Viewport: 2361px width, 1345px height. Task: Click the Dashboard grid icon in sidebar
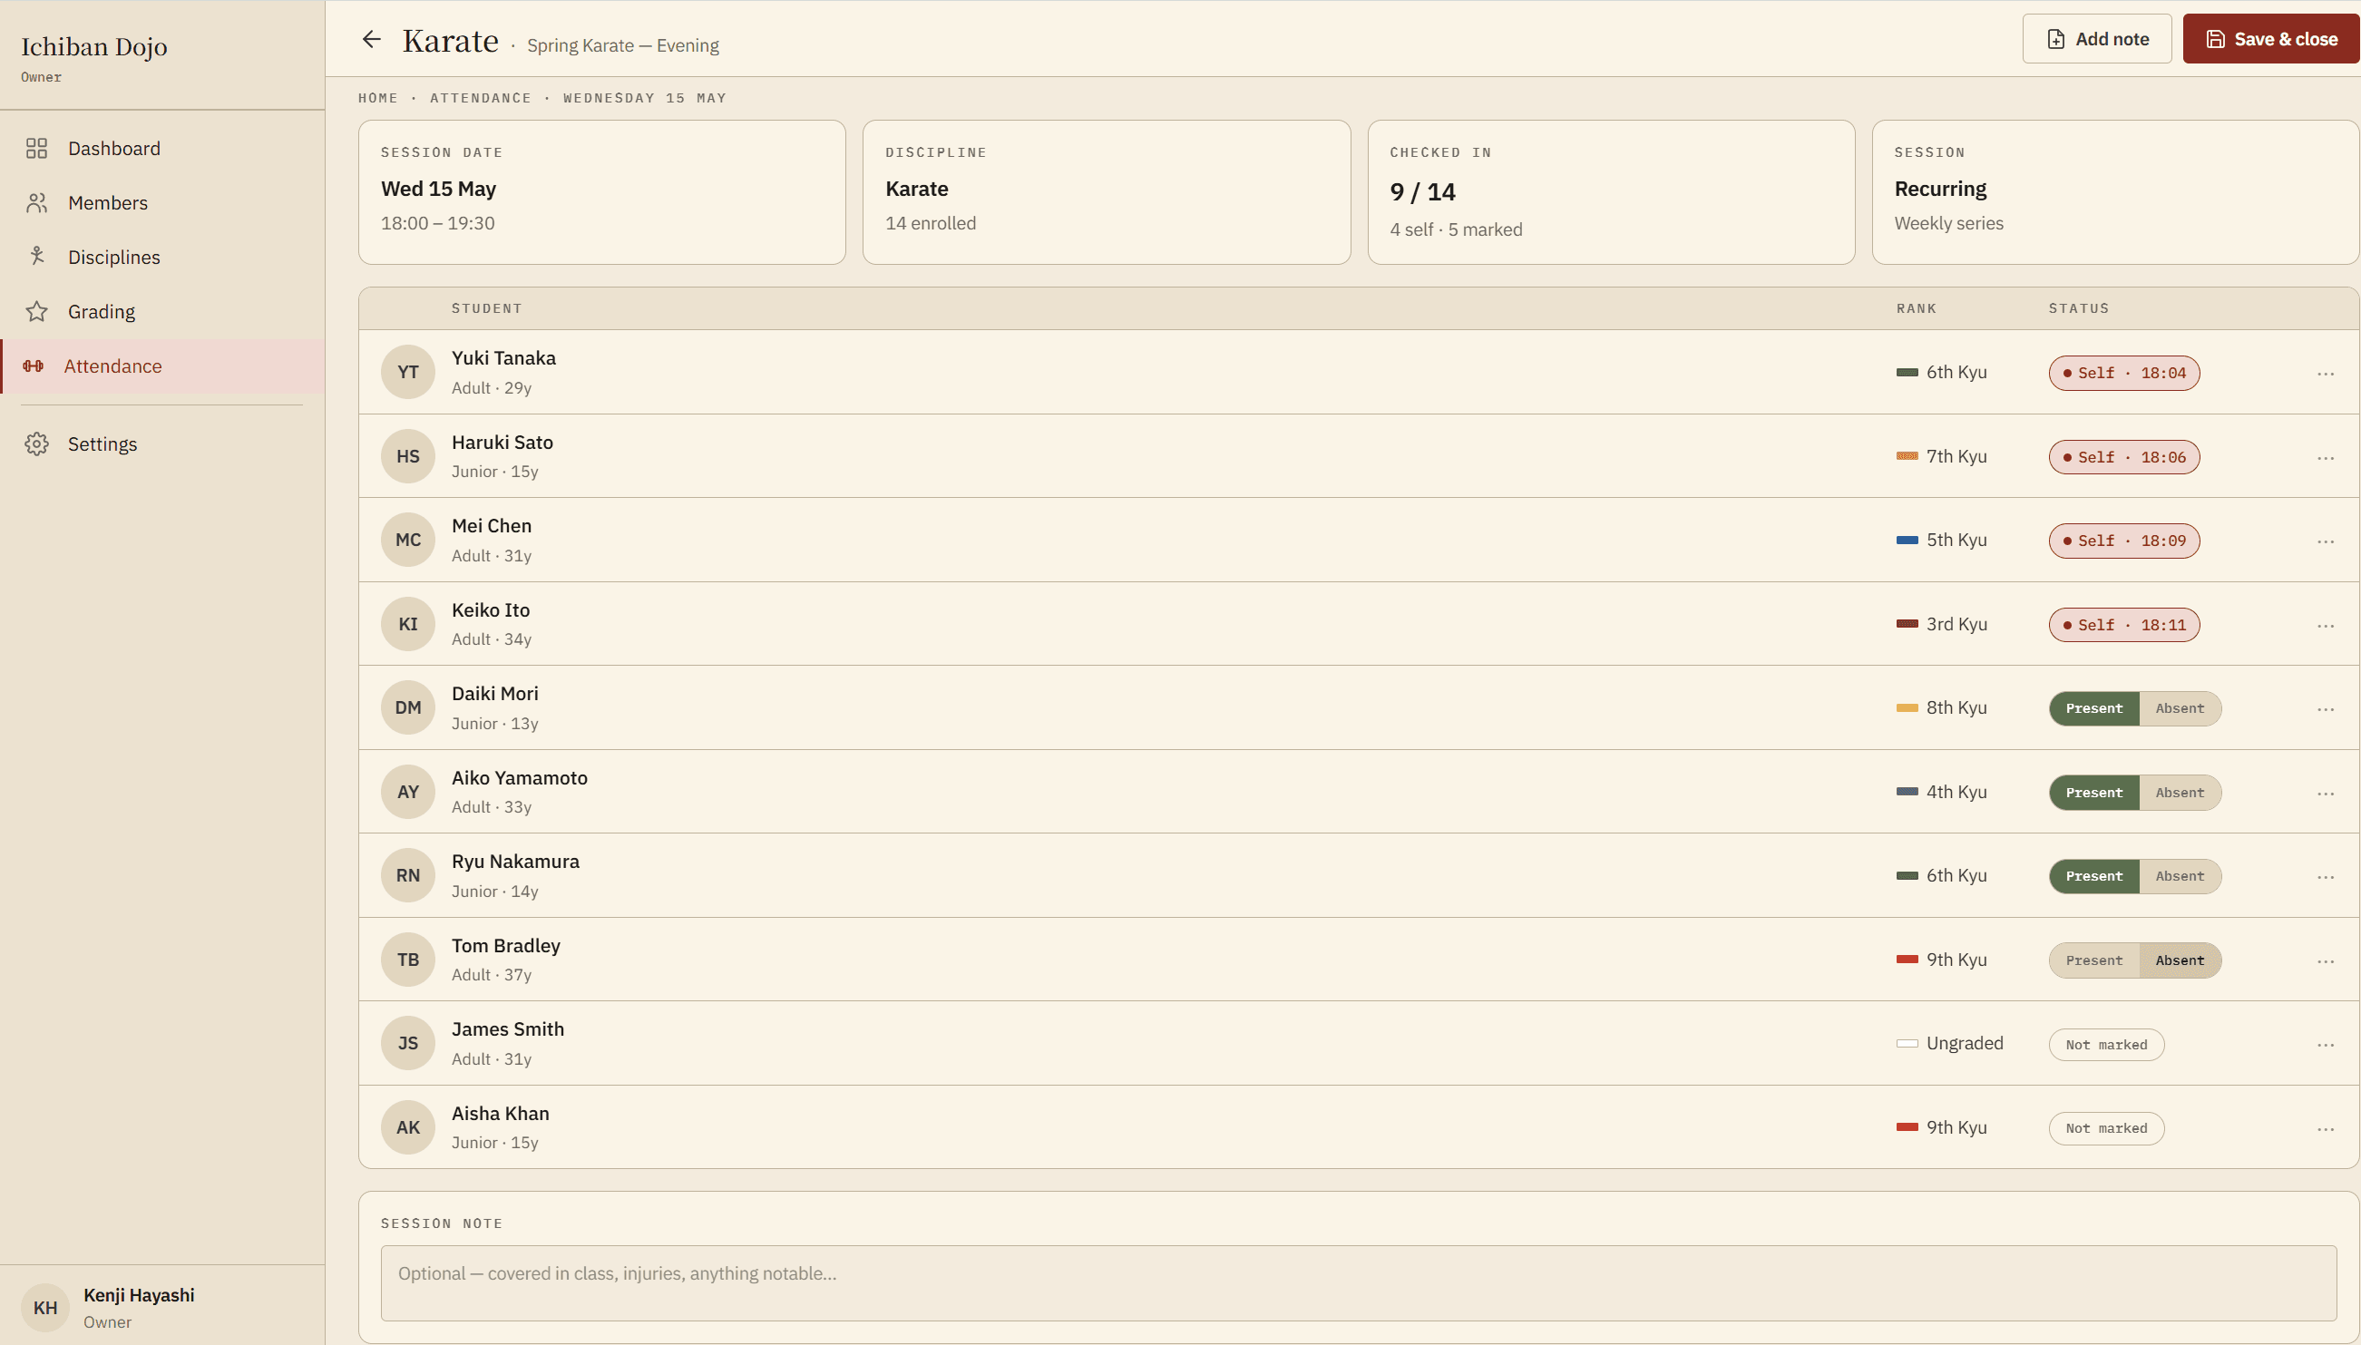[x=37, y=149]
